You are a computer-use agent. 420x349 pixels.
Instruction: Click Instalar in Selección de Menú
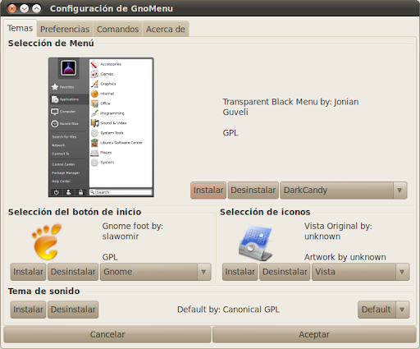point(208,190)
